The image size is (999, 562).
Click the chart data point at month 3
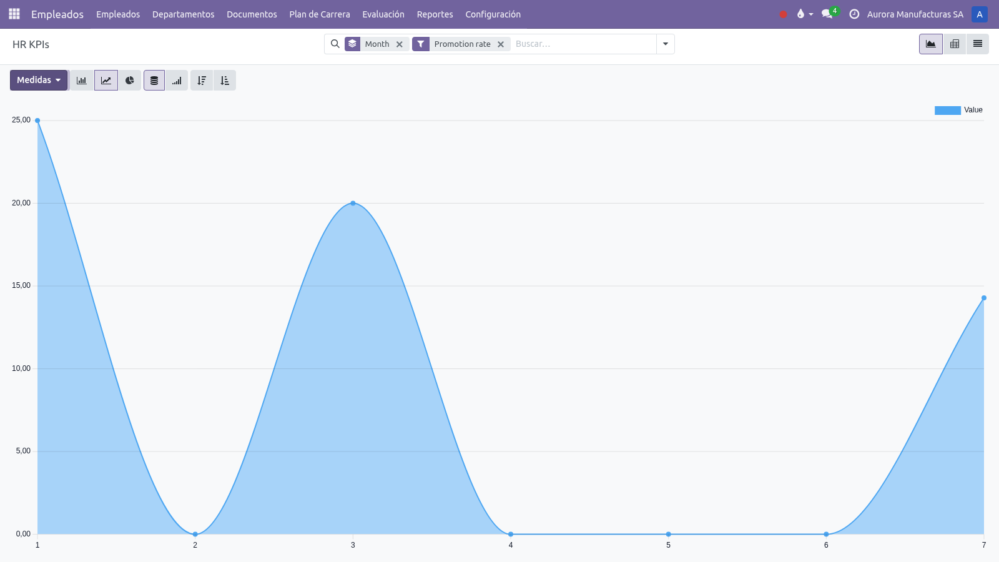tap(353, 203)
